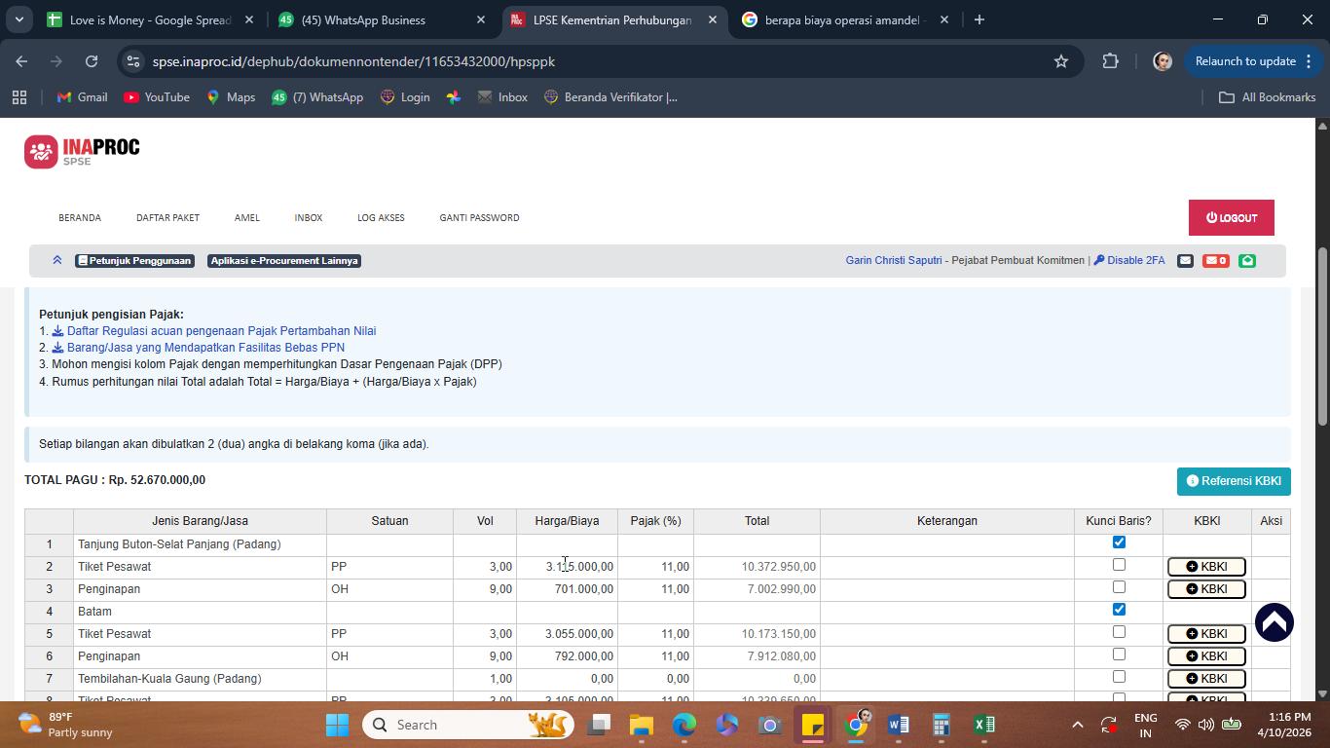Open Calculator from taskbar

tap(941, 725)
